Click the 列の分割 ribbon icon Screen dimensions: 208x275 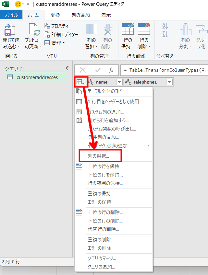[186, 29]
